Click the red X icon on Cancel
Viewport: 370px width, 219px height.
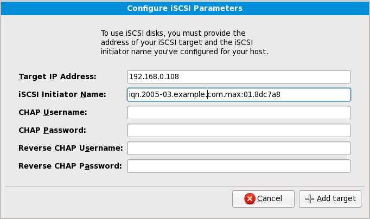click(250, 199)
